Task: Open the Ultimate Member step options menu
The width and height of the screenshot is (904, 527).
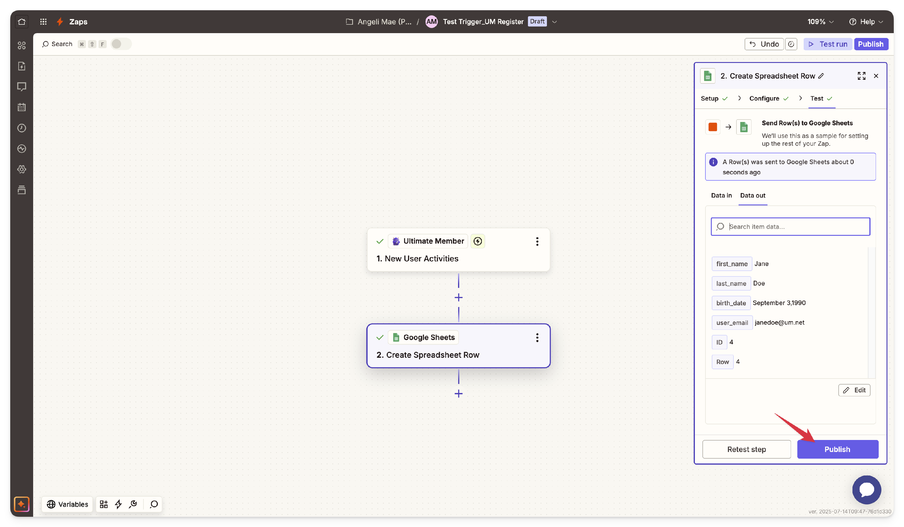Action: click(x=537, y=241)
